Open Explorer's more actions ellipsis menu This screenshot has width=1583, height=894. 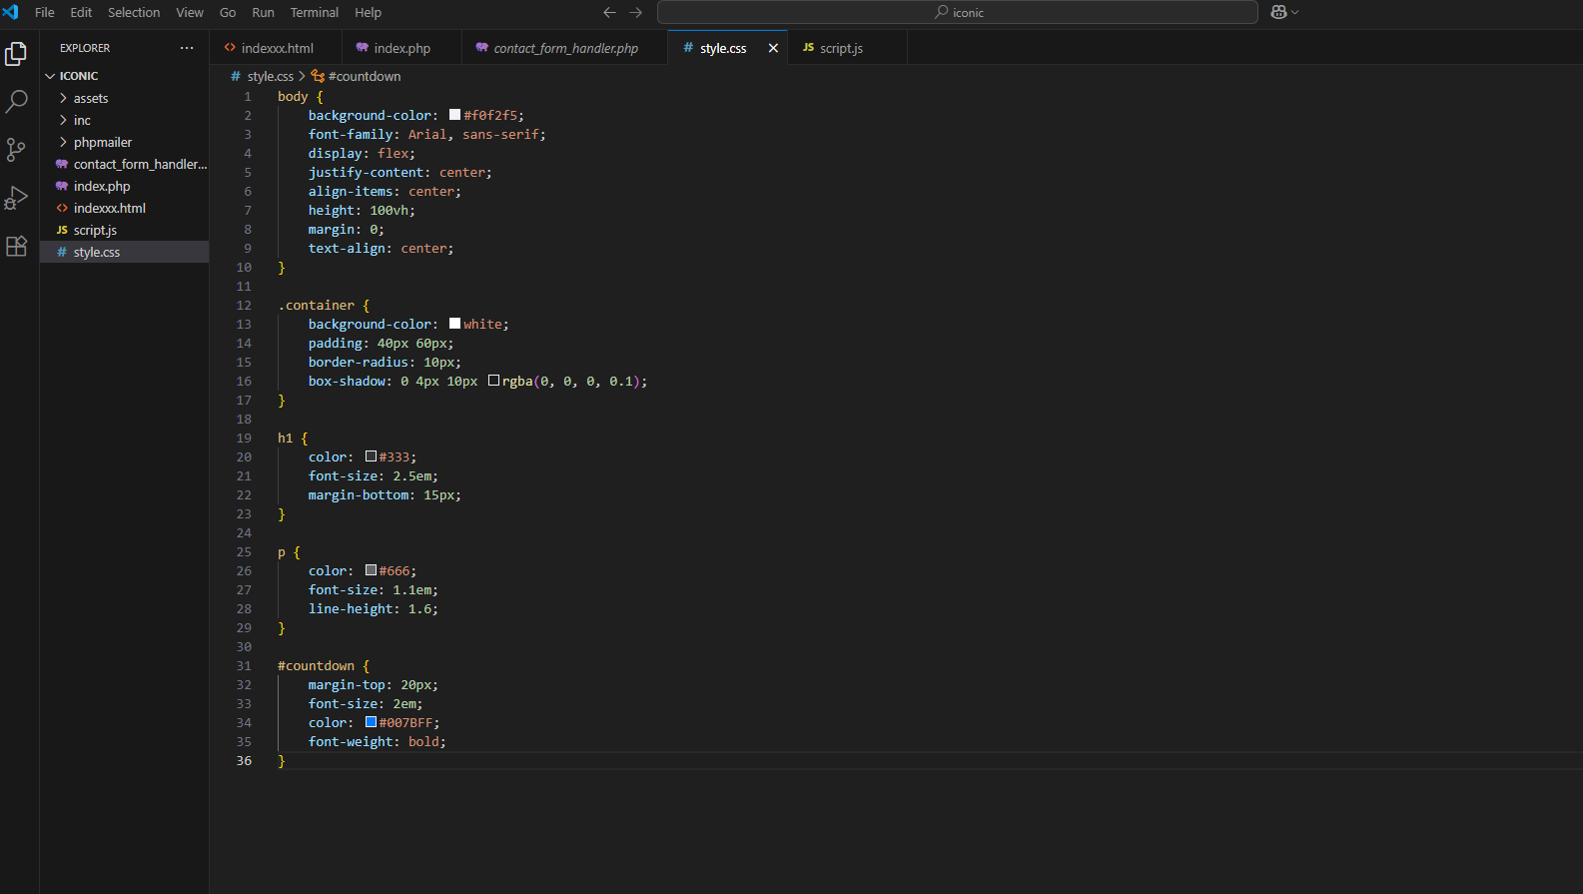(187, 48)
